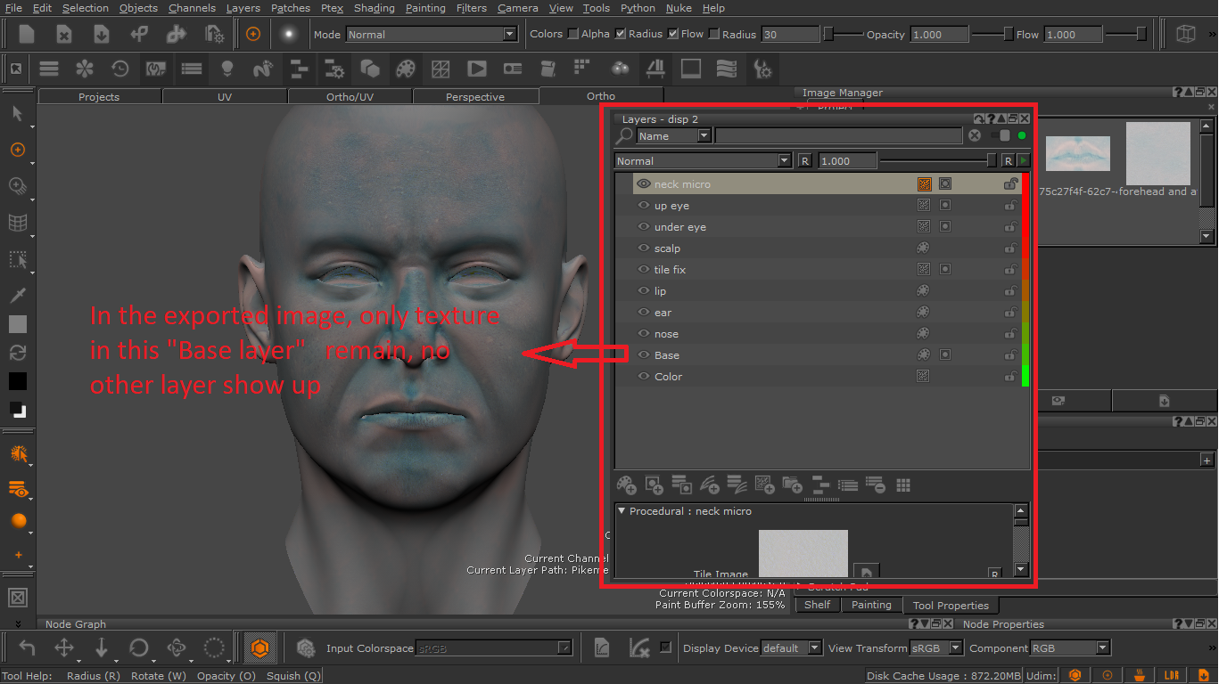Click the orange hexagon icon in bottom toolbar
1227x684 pixels.
[x=259, y=647]
